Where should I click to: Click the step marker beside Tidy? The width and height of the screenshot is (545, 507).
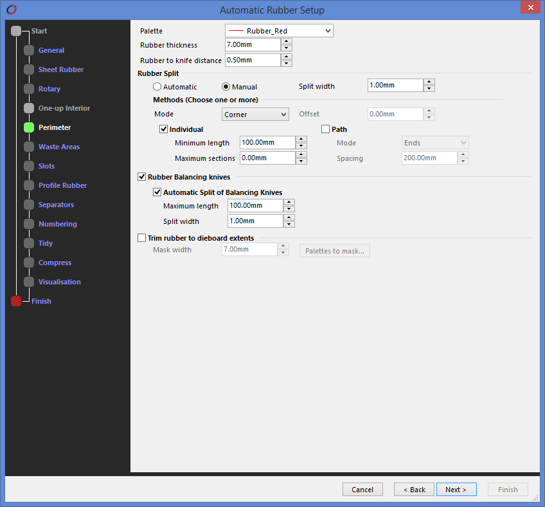pyautogui.click(x=29, y=243)
